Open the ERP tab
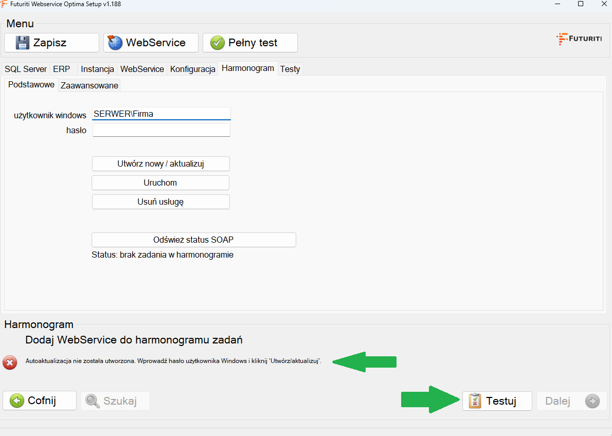Viewport: 612px width, 436px height. click(62, 69)
